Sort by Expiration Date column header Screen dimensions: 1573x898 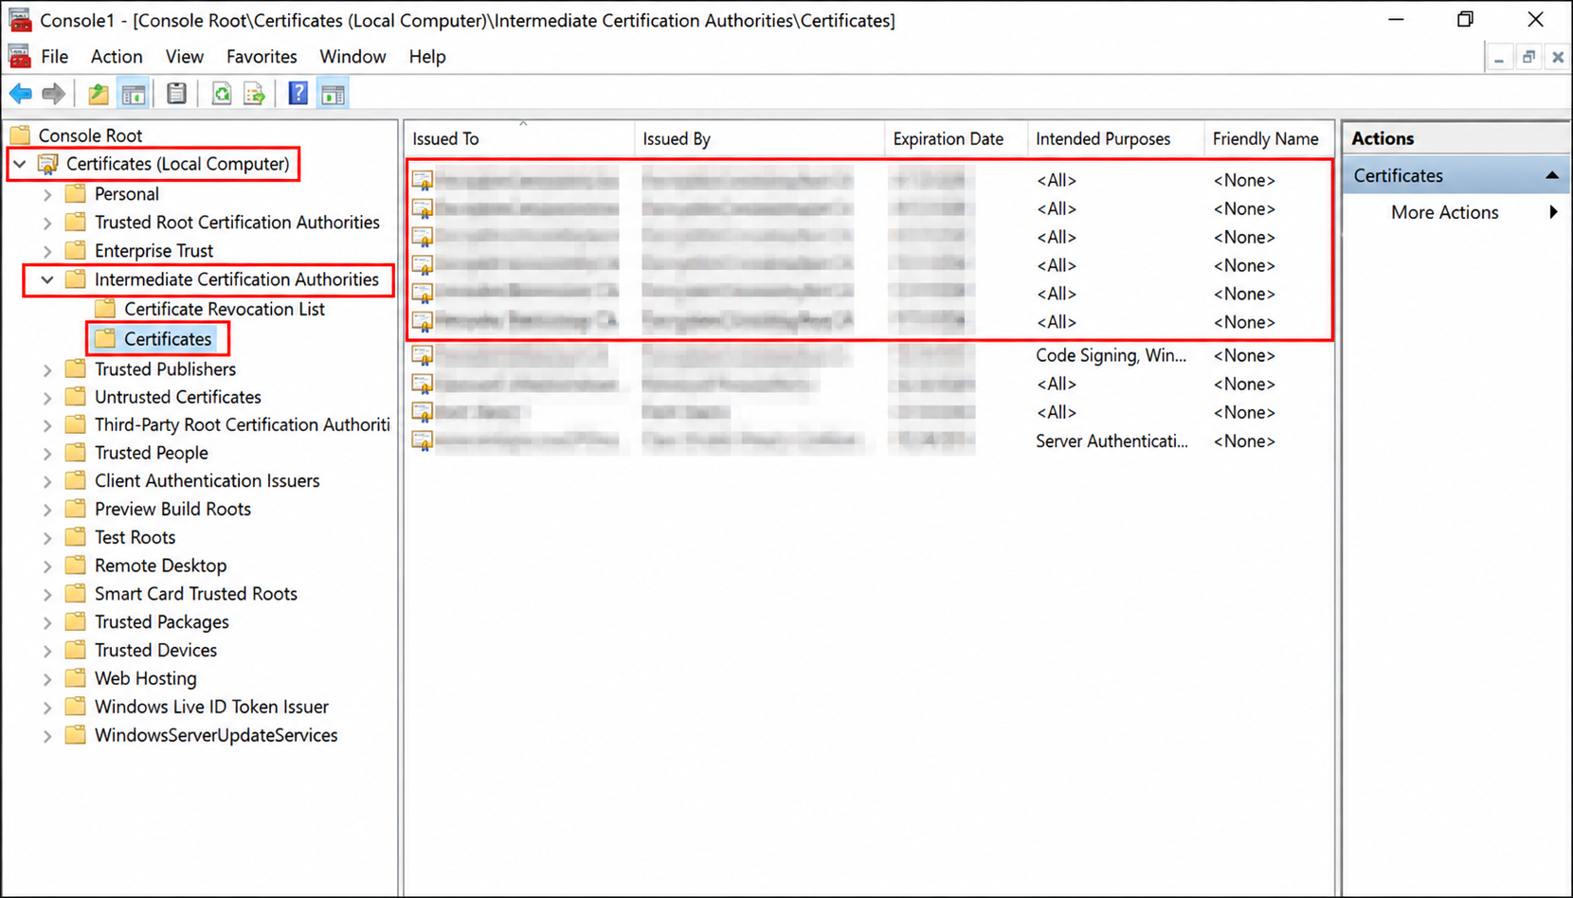pyautogui.click(x=956, y=139)
